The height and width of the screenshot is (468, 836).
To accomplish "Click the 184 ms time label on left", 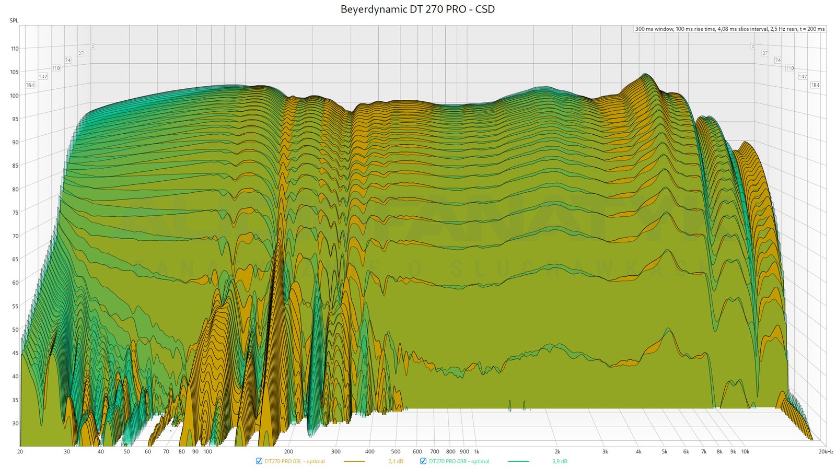I will pos(30,85).
